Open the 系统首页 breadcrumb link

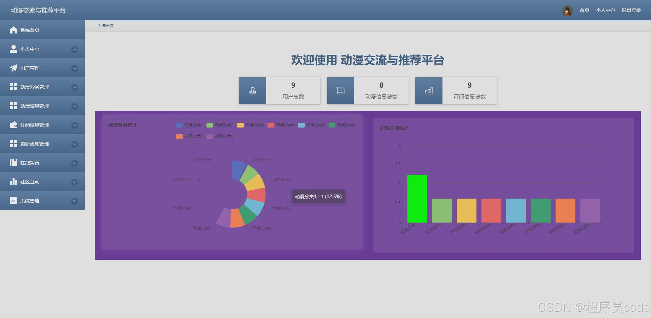(x=105, y=25)
